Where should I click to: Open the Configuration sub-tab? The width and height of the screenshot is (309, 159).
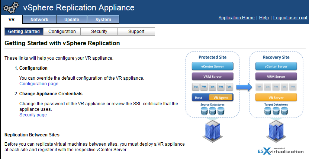click(x=62, y=32)
